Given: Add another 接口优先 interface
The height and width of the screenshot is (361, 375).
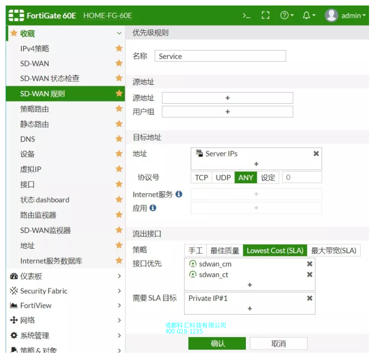Looking at the screenshot, I should (250, 285).
